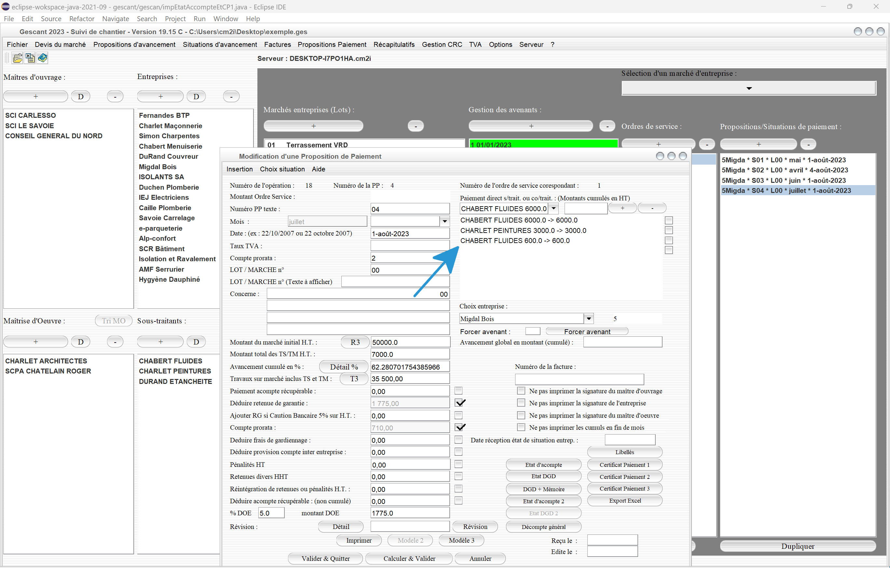Click D button under Entreprises
This screenshot has height=568, width=890.
point(196,96)
